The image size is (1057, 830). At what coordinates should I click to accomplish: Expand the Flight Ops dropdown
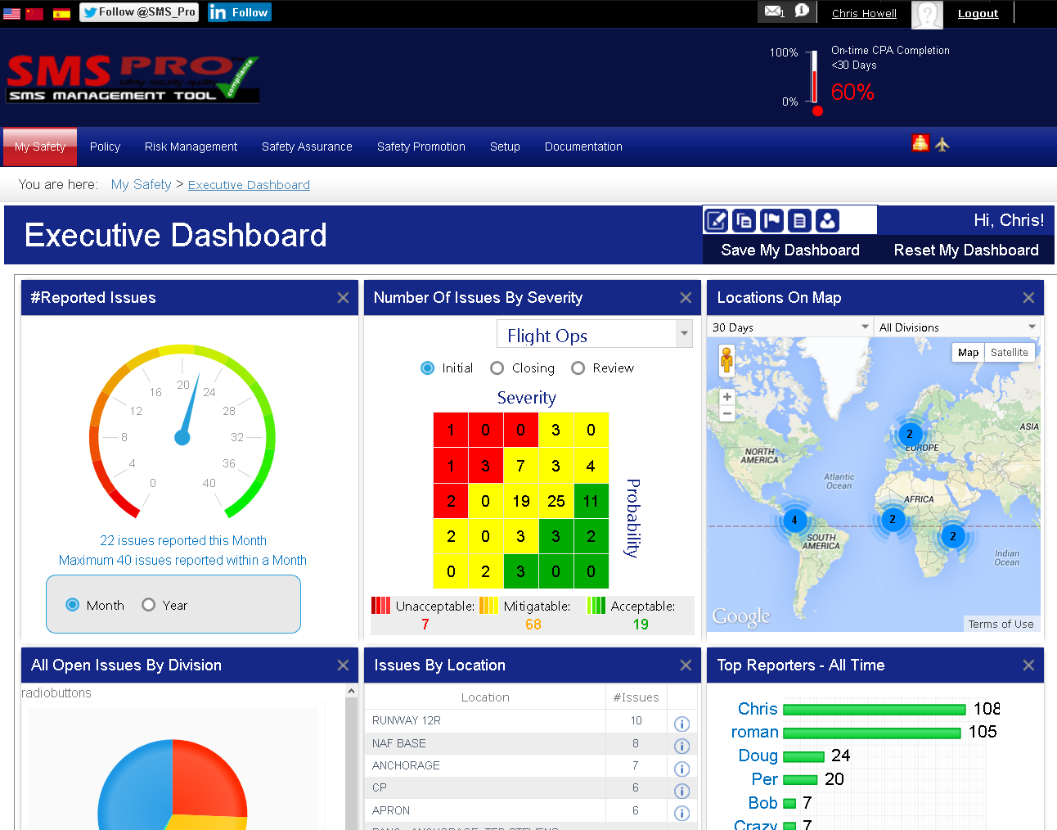tap(684, 334)
